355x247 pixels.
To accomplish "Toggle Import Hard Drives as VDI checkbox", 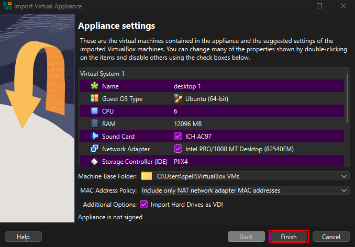I will coord(144,205).
